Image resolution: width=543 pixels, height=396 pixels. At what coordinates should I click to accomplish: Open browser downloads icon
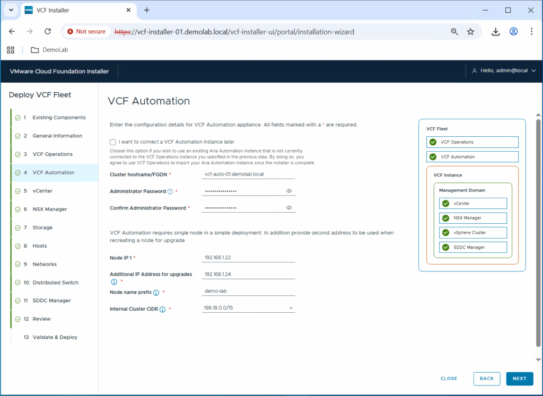(x=495, y=32)
